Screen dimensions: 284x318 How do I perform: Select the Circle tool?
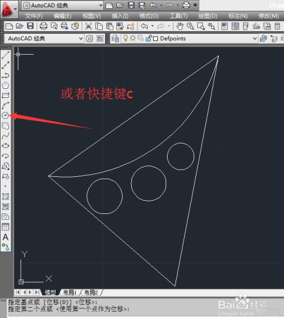tap(6, 115)
